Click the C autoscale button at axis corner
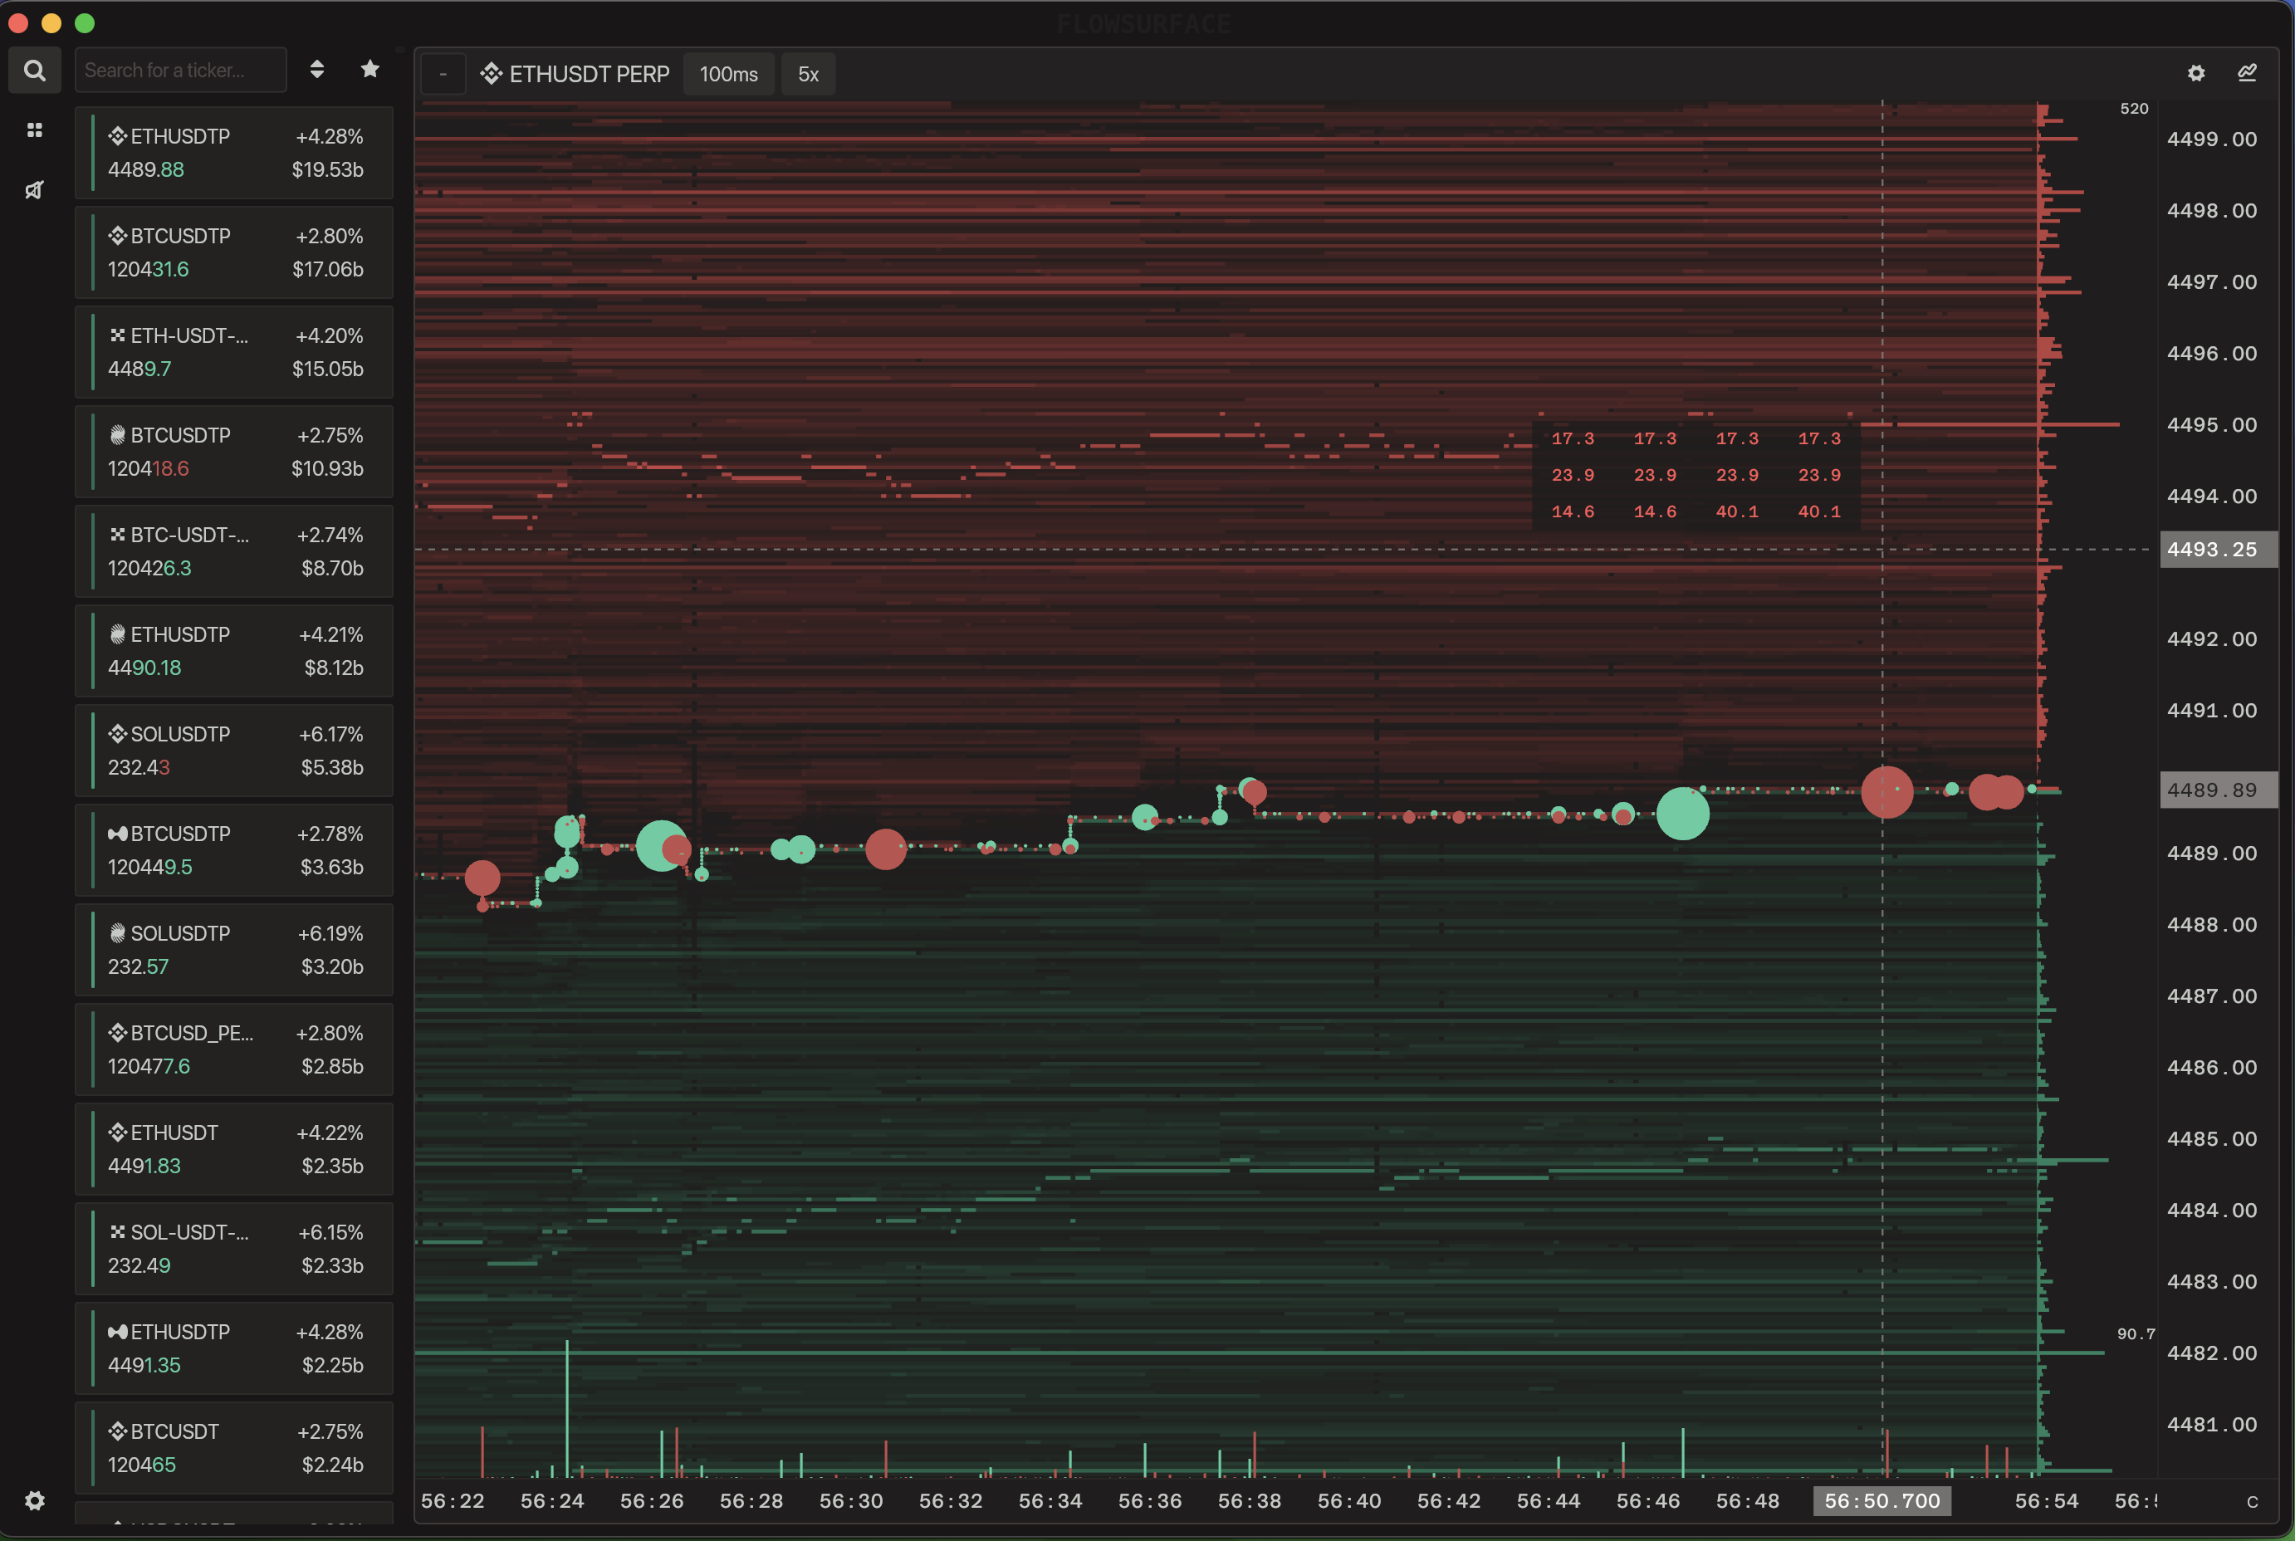 tap(2252, 1502)
